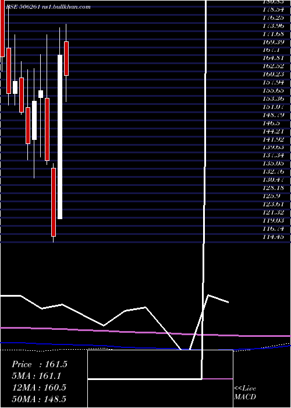Click the Price : 161.5 readout
This screenshot has height=408, width=291.
(x=40, y=364)
